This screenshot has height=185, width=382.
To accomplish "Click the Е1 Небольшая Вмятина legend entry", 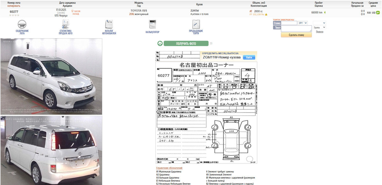I will (x=168, y=181).
